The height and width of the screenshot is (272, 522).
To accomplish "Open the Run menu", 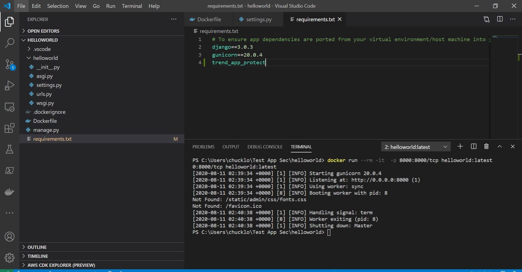I will pyautogui.click(x=111, y=6).
